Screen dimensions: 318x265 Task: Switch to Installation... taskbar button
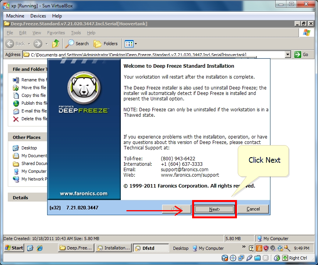coord(113,248)
